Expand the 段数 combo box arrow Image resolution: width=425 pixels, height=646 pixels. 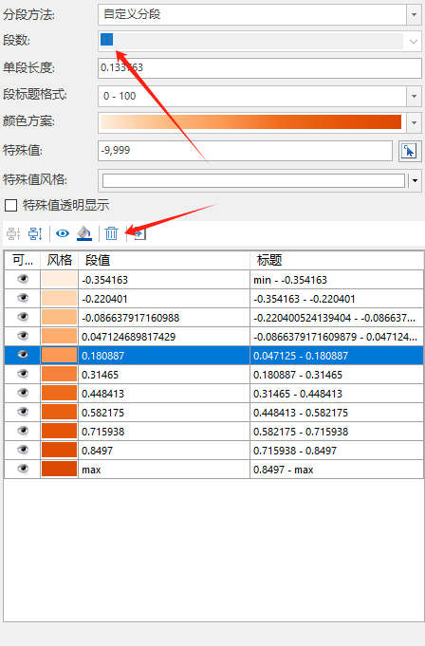[413, 41]
